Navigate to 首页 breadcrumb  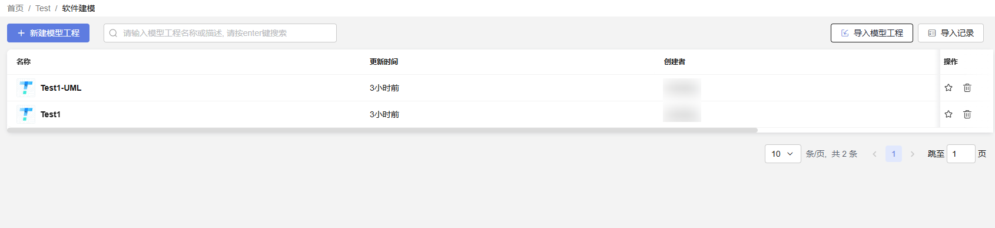click(x=15, y=8)
